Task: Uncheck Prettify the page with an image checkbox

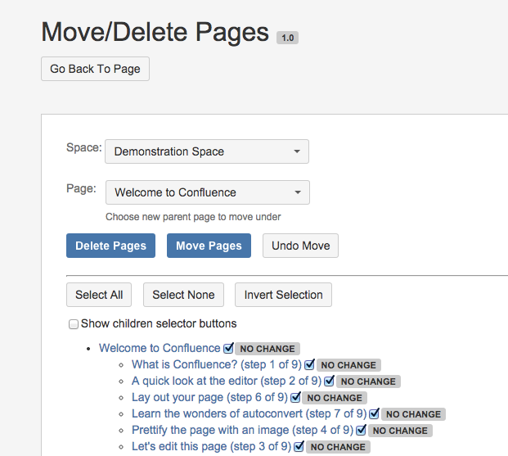Action: (x=362, y=430)
